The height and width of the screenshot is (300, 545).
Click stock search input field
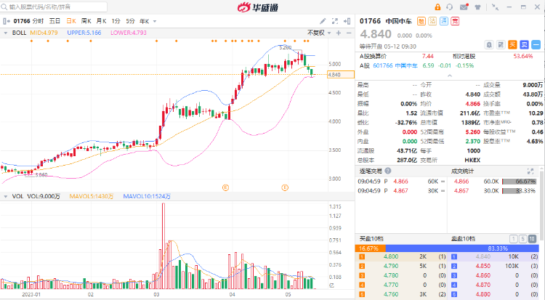[54, 7]
